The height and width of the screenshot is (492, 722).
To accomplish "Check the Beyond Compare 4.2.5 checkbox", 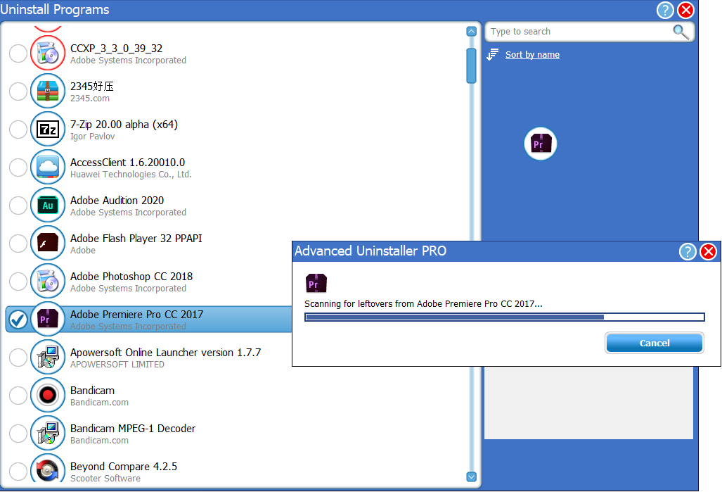I will point(18,472).
